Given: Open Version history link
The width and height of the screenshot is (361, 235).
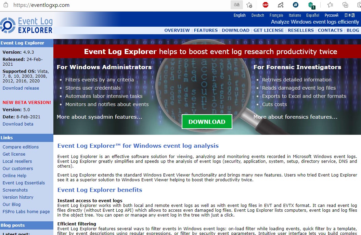Looking at the screenshot, I should (18, 197).
